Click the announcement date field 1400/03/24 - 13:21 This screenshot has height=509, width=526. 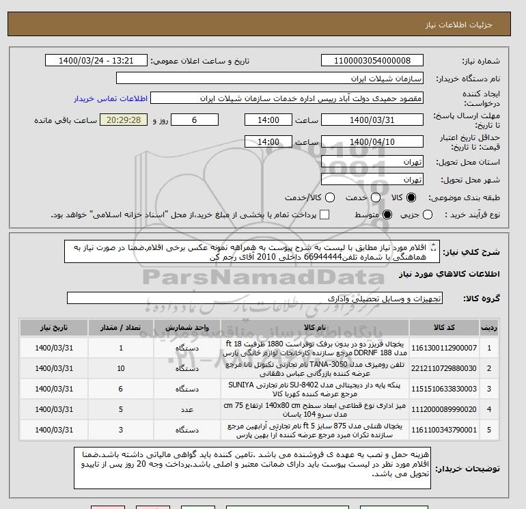[96, 60]
